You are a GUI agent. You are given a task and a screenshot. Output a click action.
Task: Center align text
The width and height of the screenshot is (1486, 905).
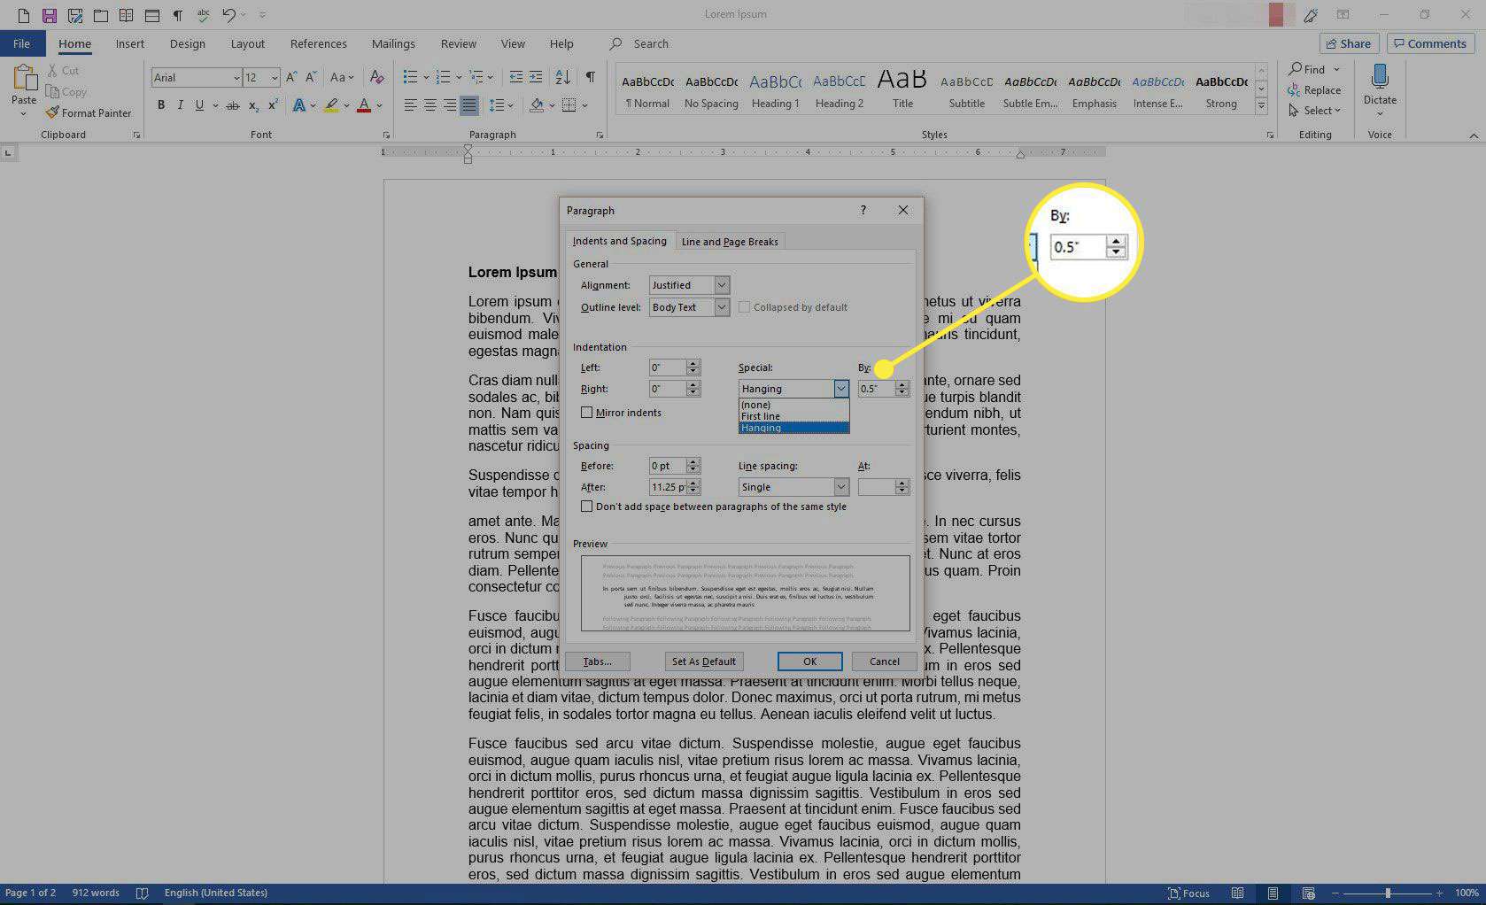click(x=430, y=105)
